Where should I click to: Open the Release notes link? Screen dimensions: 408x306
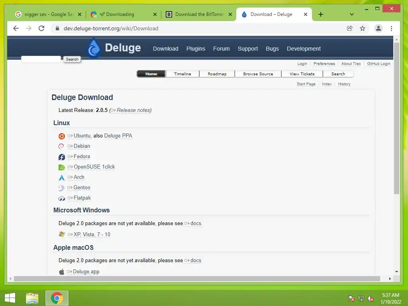point(131,110)
